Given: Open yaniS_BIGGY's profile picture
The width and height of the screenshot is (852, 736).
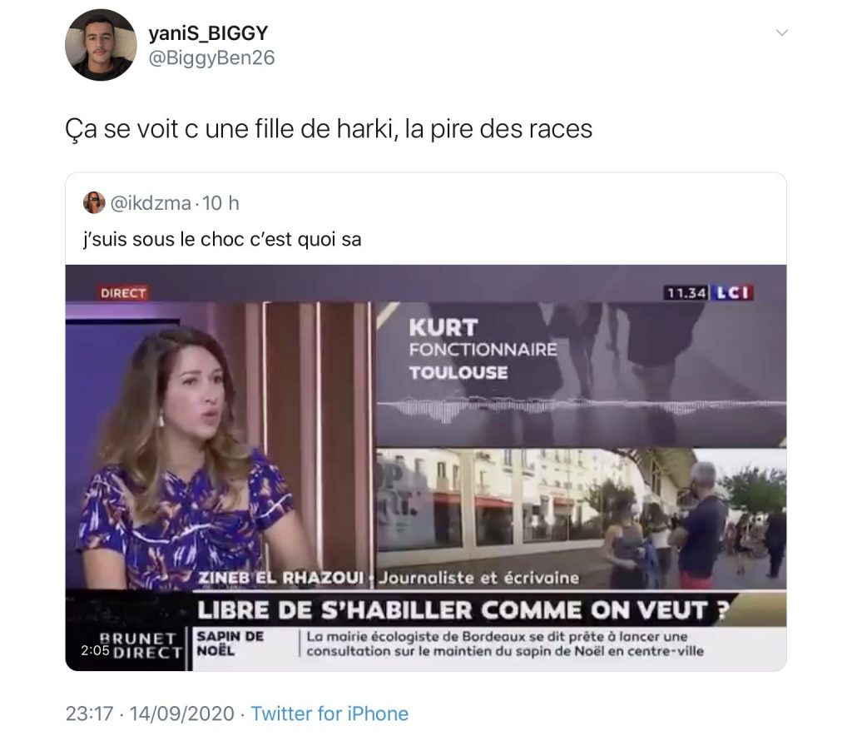Looking at the screenshot, I should click(x=101, y=45).
